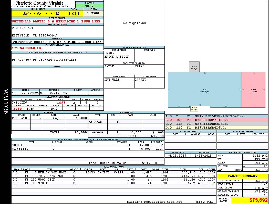Select gray sketch legend row C.0
The image size is (269, 204).
coord(217,124)
